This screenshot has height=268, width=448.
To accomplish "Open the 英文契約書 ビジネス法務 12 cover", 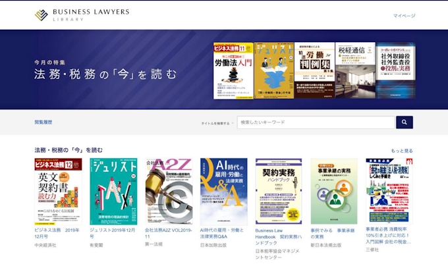I will pos(58,191).
